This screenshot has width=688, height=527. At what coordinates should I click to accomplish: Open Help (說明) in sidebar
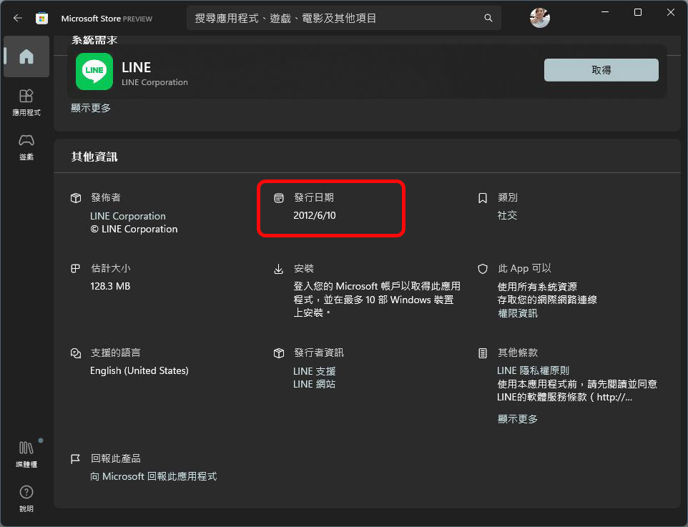pyautogui.click(x=26, y=498)
